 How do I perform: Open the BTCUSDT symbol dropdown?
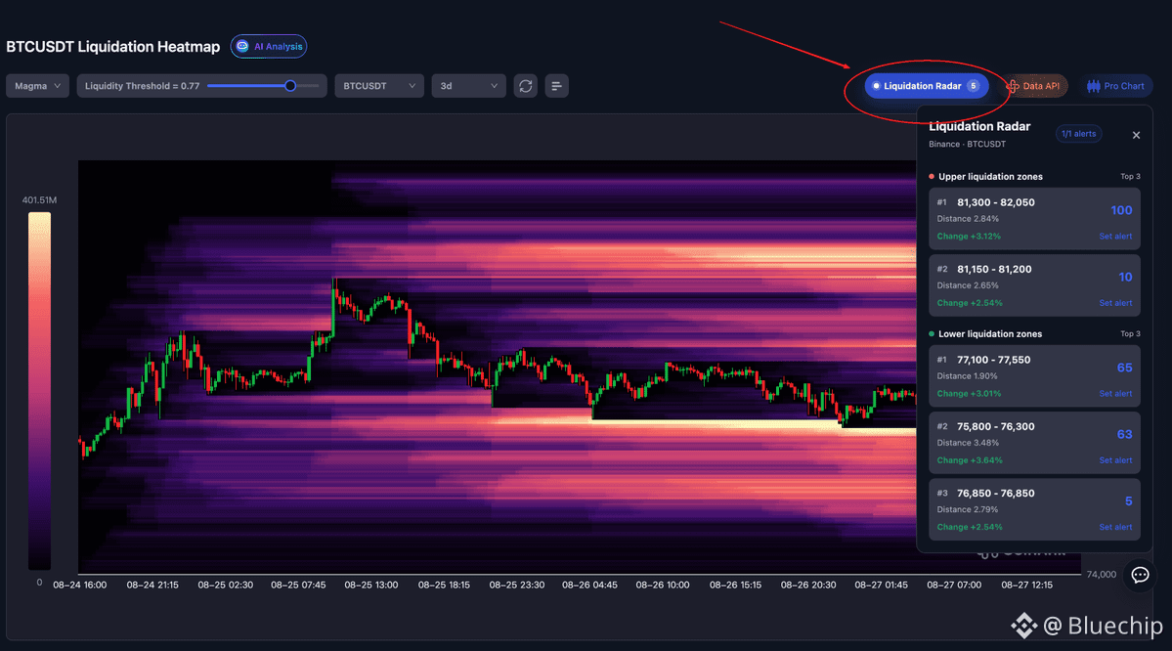(379, 86)
